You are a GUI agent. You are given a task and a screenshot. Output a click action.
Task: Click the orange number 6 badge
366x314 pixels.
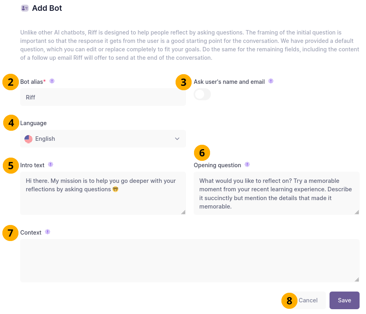point(202,153)
